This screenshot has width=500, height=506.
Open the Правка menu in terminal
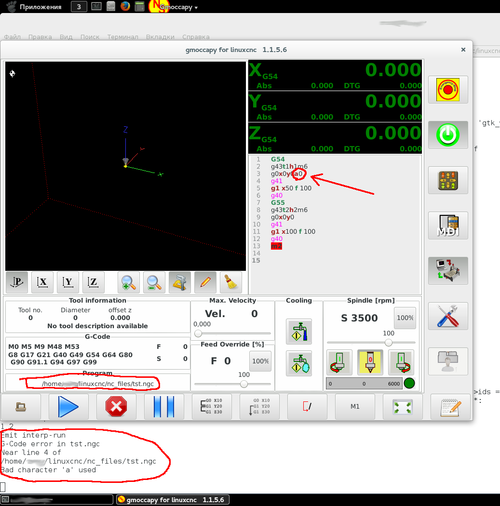(x=40, y=37)
